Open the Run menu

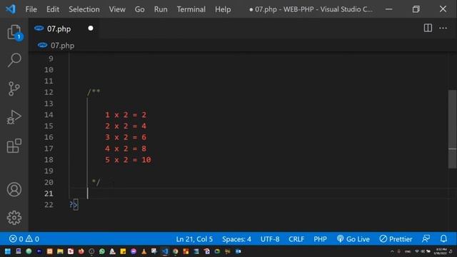tap(161, 9)
